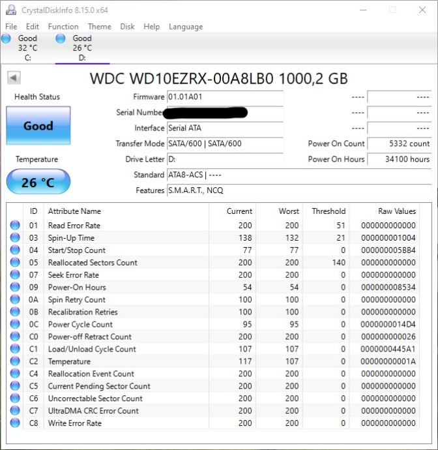Click the 26 °C temperature button
438x450 pixels.
point(38,182)
